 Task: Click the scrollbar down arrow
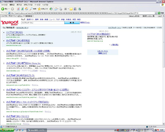pyautogui.click(x=164, y=124)
